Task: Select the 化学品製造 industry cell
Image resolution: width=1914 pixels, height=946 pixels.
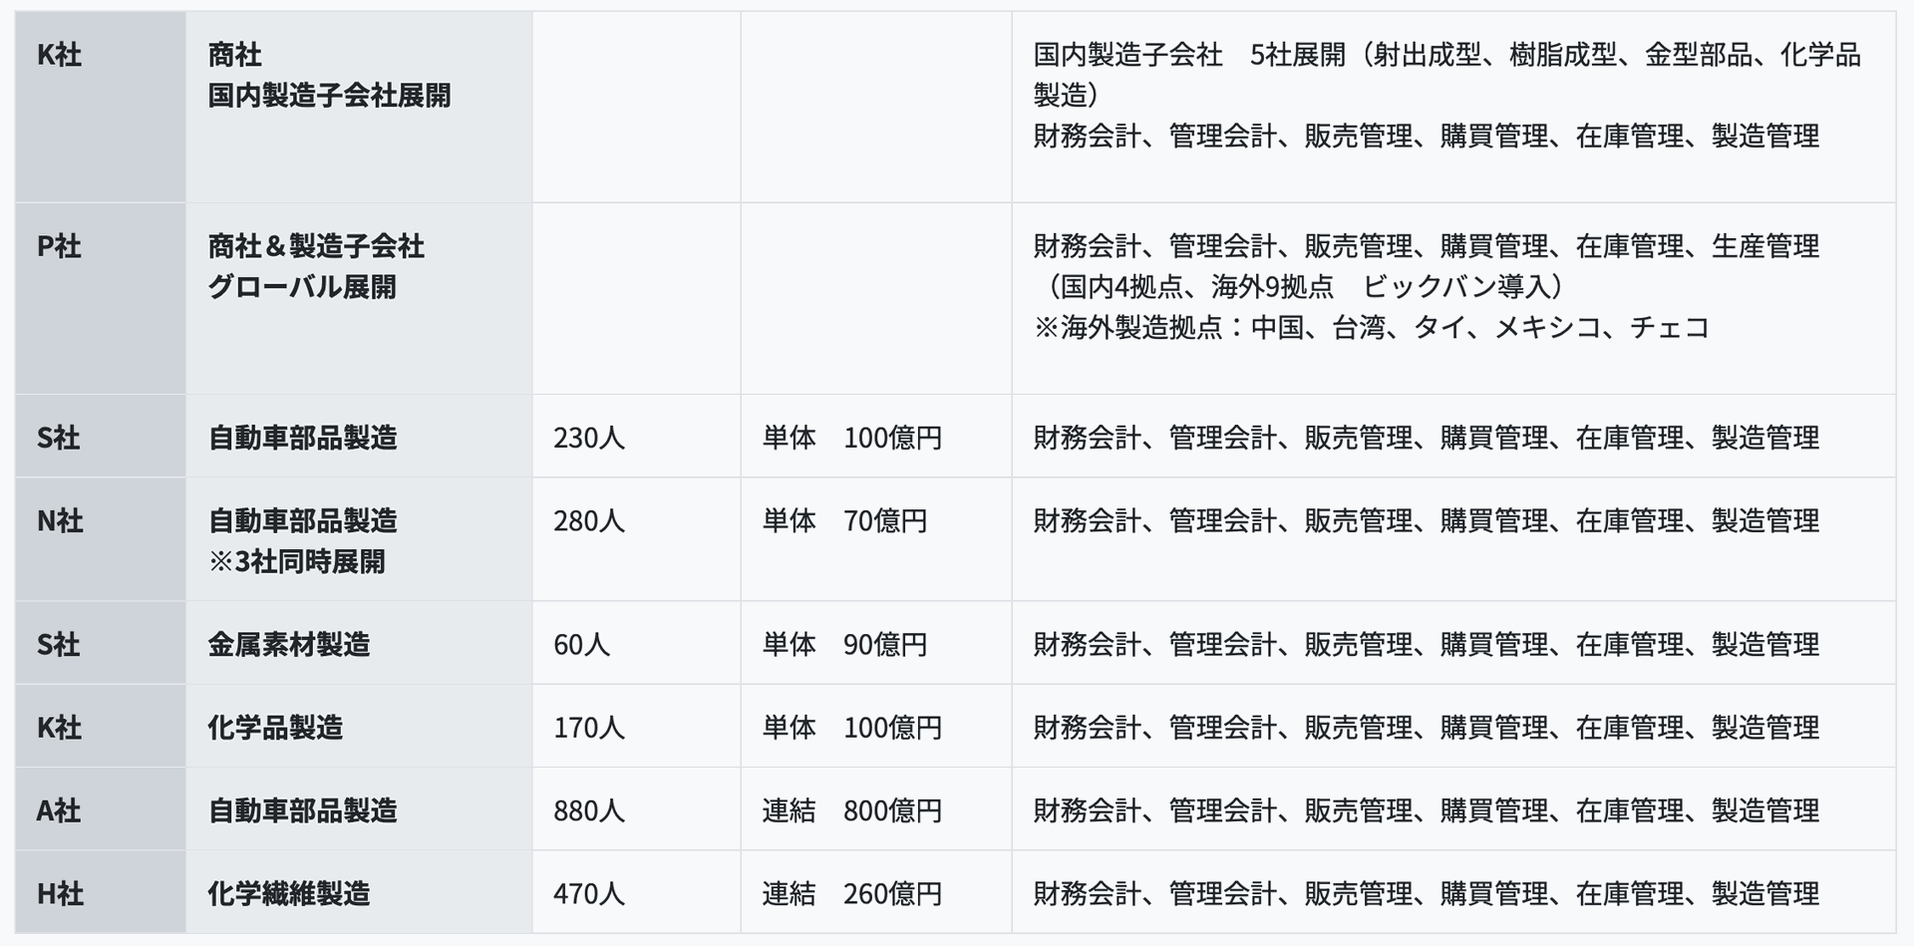Action: tap(359, 726)
